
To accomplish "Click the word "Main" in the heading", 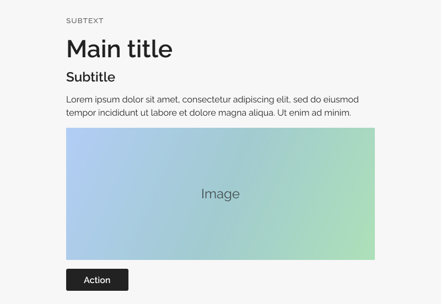I will click(93, 49).
